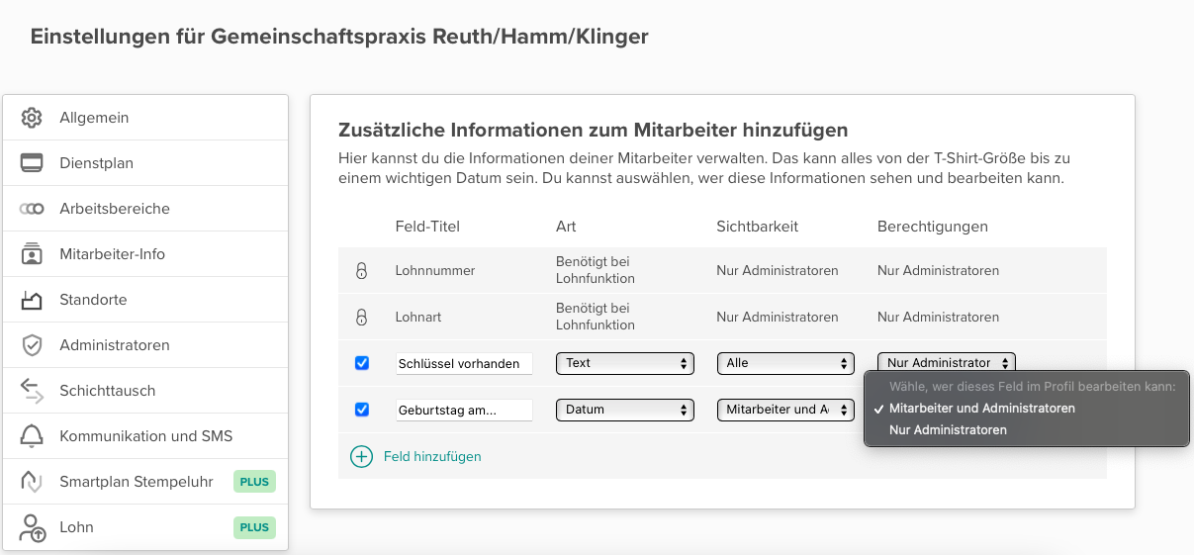Viewport: 1194px width, 555px height.
Task: Go to Dienstplan settings
Action: 145,163
